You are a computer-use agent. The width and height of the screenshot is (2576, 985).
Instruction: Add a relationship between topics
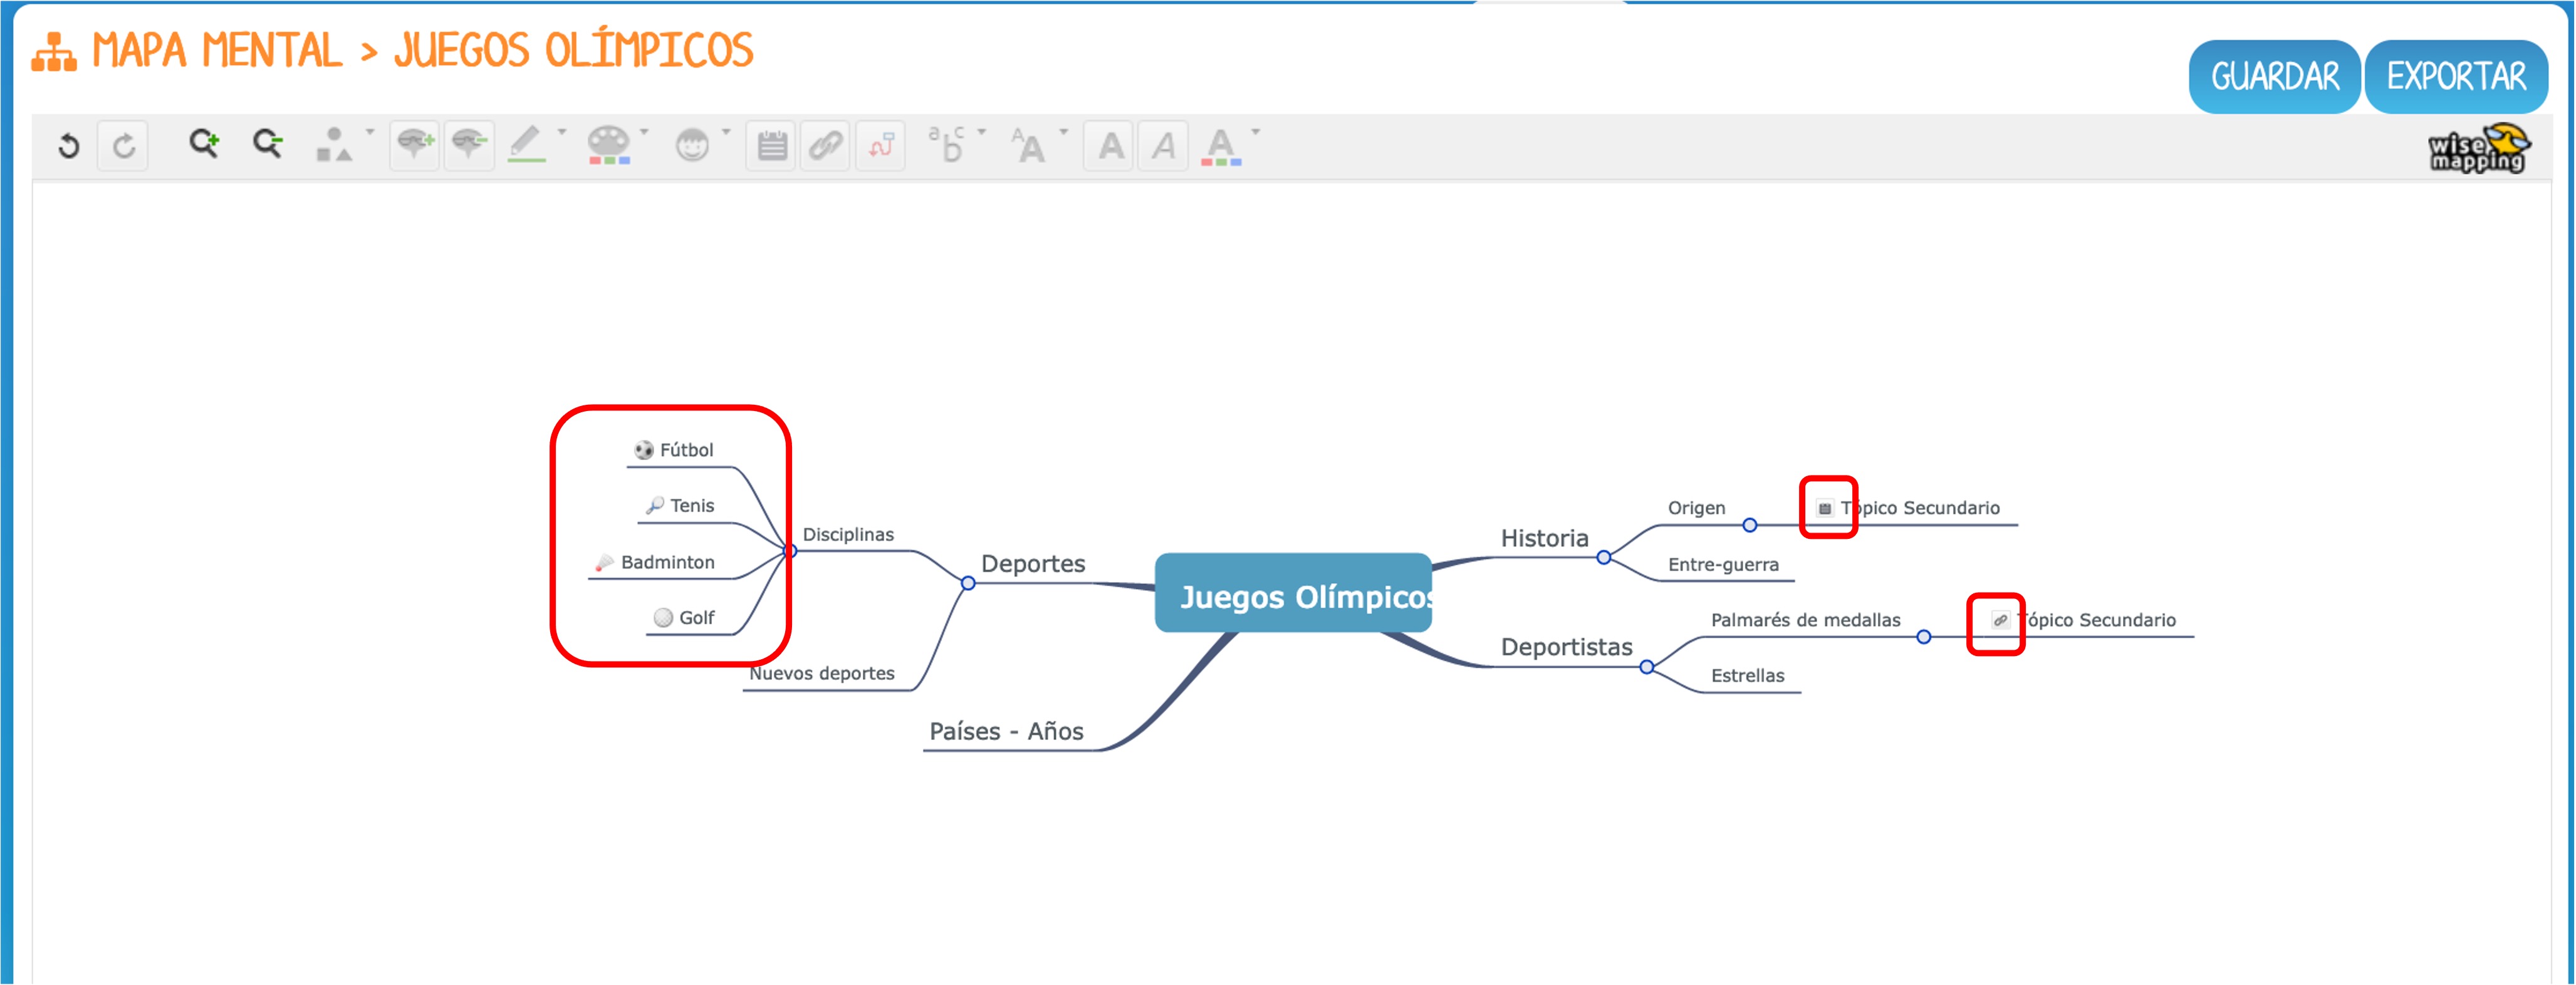click(880, 146)
